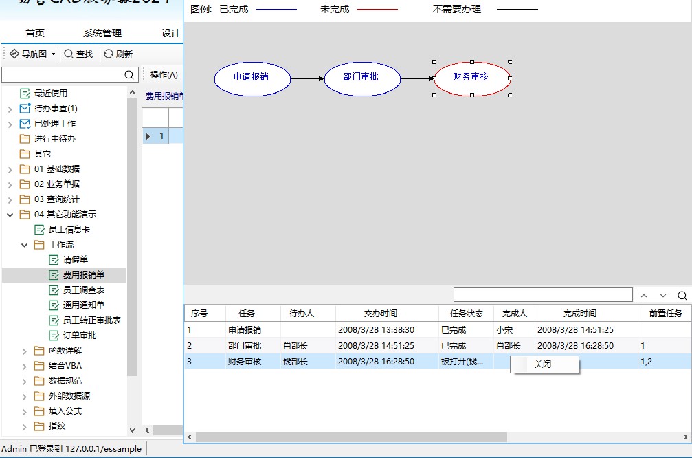Viewport: 692px width, 458px height.
Task: Click the 刷新 refresh toolbar icon
Action: click(x=109, y=54)
